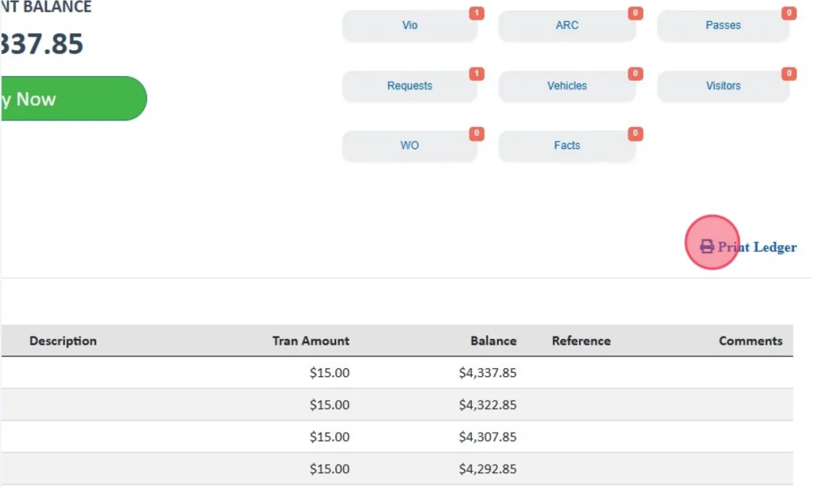
Task: Click the printer icon beside Print Ledger
Action: pos(707,247)
